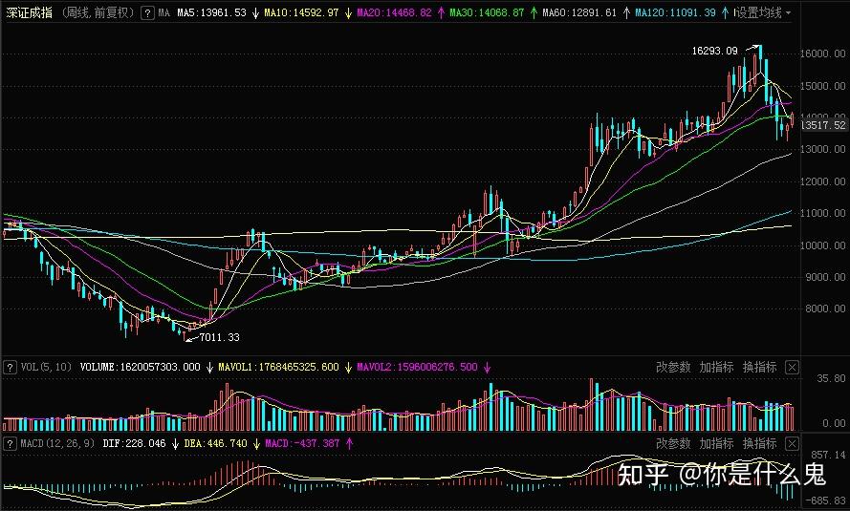Click the 857.14 MACD axis label
850x511 pixels.
coord(828,455)
